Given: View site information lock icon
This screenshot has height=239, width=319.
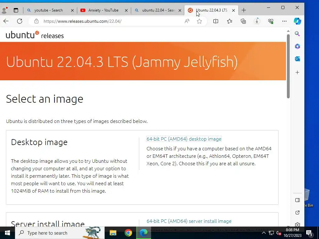Looking at the screenshot, I should pyautogui.click(x=36, y=21).
